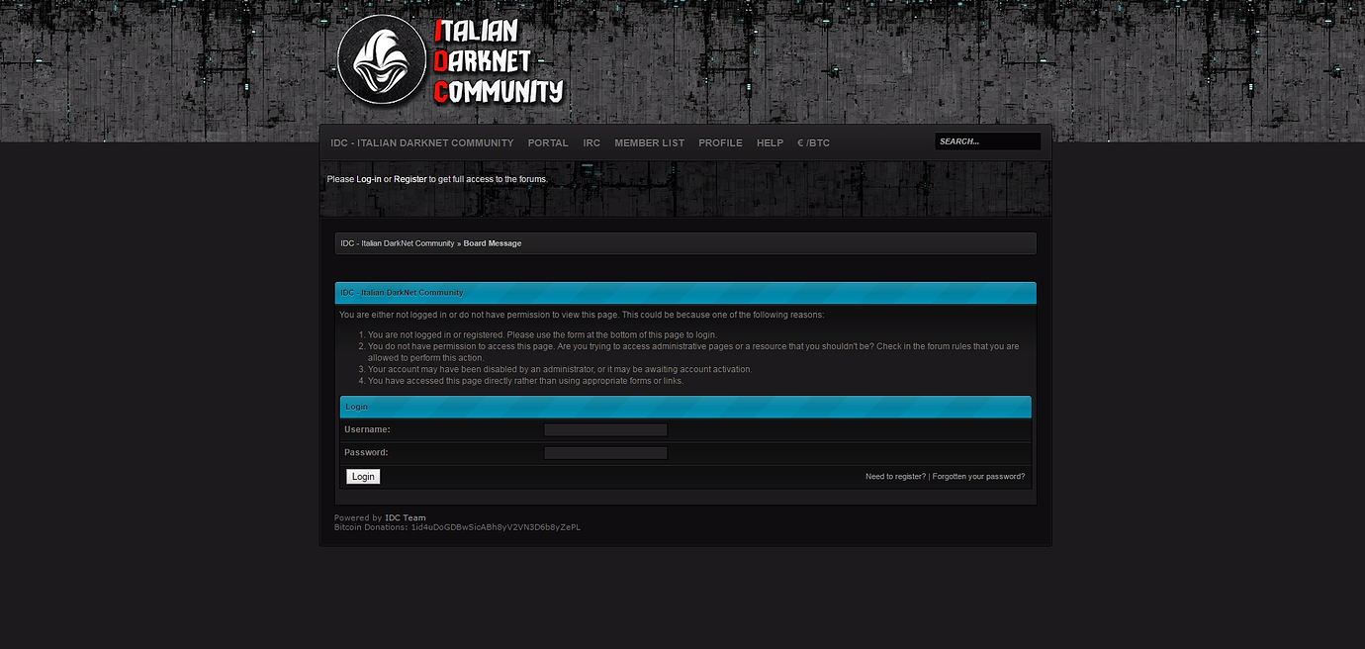Image resolution: width=1365 pixels, height=649 pixels.
Task: Open the Member List page
Action: coord(650,143)
